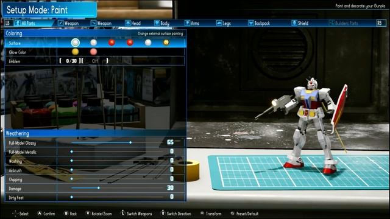Click the Full-Model Glossy value 65
Viewport: 390px width, 219px height.
(x=171, y=142)
